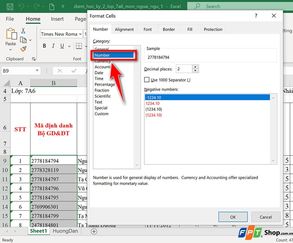The image size is (293, 243).
Task: Apply underline formatting
Action: click(x=62, y=45)
